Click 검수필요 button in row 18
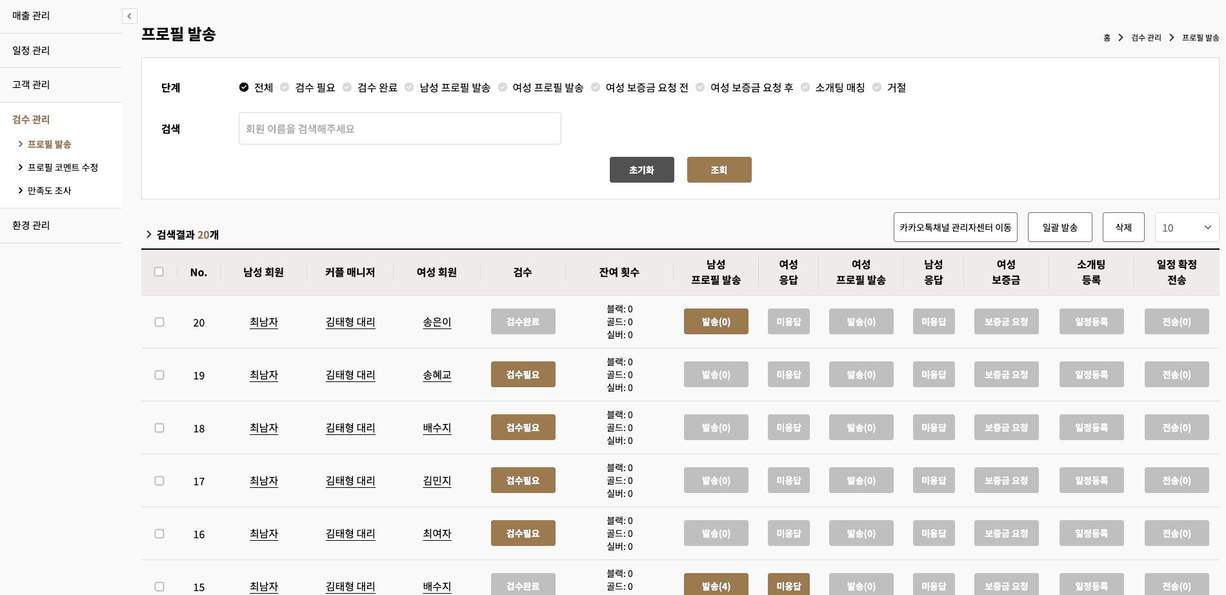1226x595 pixels. (523, 427)
